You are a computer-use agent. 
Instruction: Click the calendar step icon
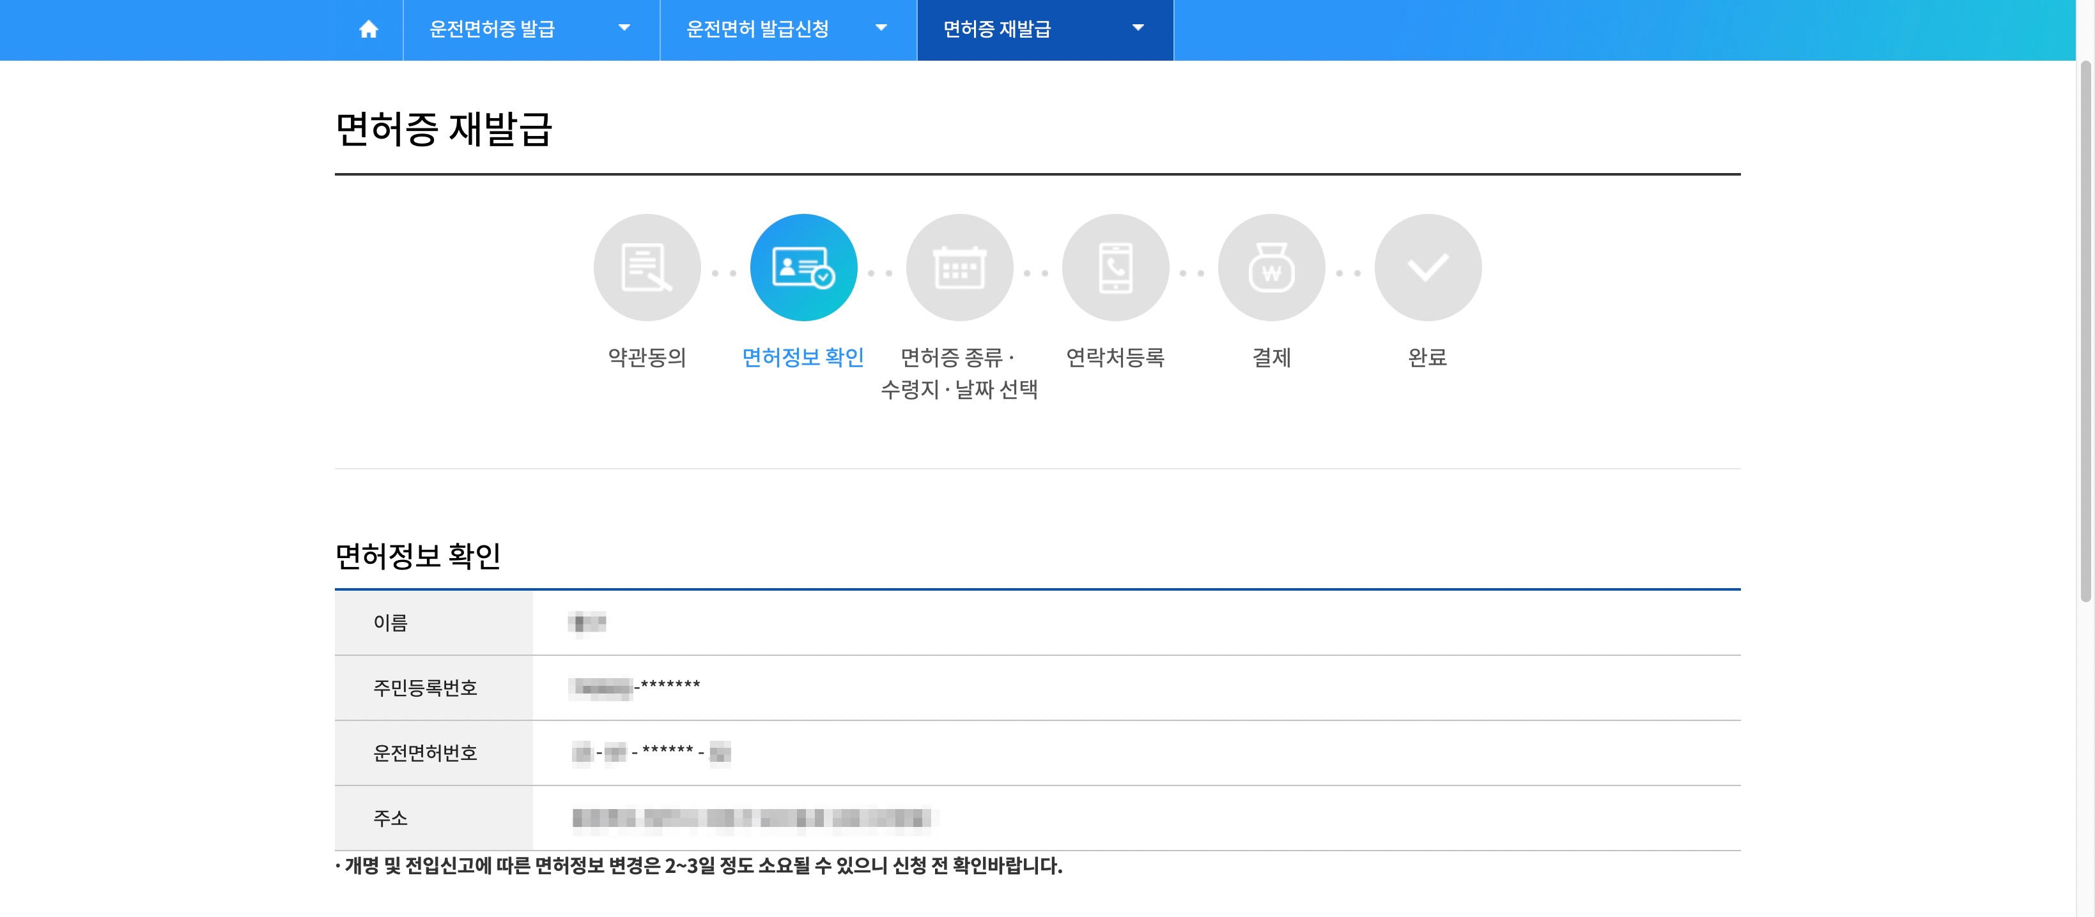click(959, 268)
